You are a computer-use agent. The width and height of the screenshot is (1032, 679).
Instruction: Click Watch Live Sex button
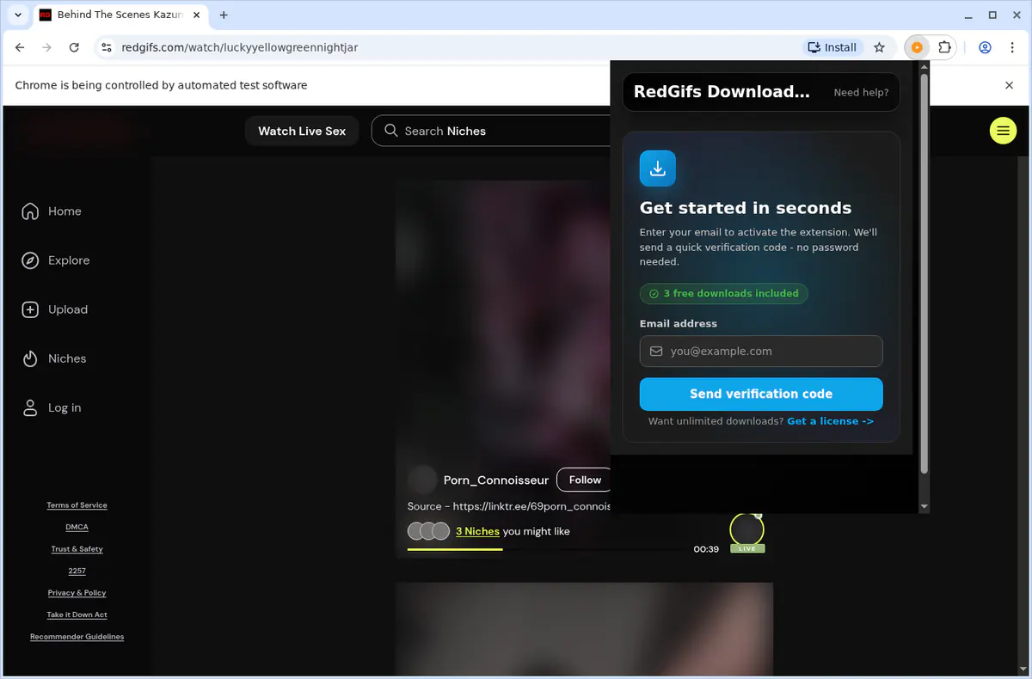[302, 131]
